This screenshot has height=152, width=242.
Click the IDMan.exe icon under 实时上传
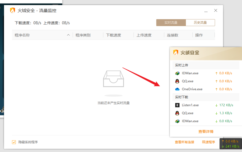pos(177,73)
